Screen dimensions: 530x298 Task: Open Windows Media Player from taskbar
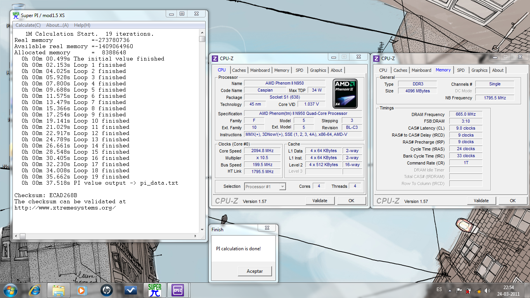(x=82, y=290)
